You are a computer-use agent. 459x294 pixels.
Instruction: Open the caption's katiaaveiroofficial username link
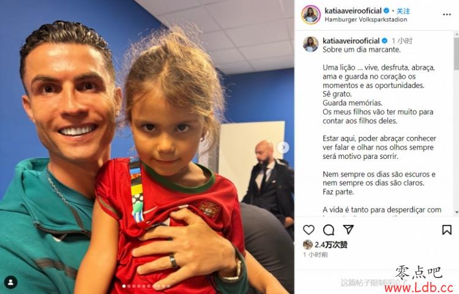(x=351, y=40)
